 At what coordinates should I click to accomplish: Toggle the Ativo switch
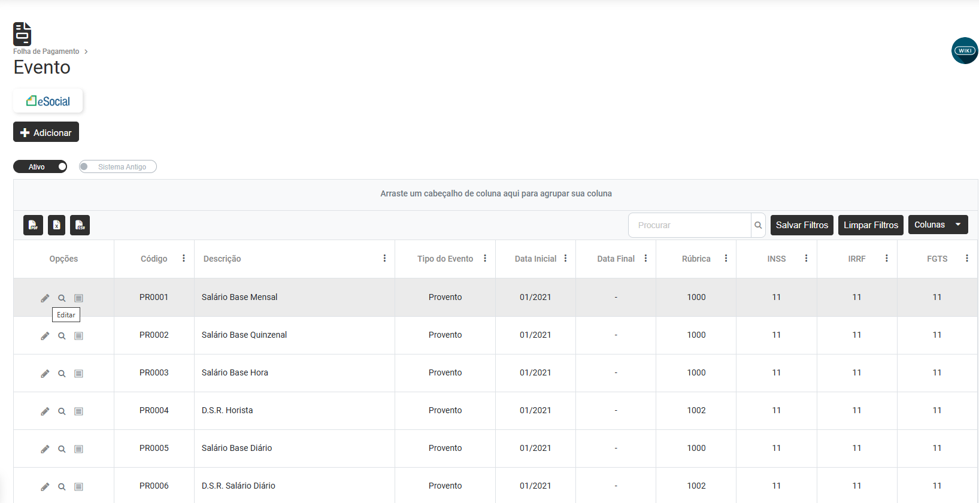40,167
